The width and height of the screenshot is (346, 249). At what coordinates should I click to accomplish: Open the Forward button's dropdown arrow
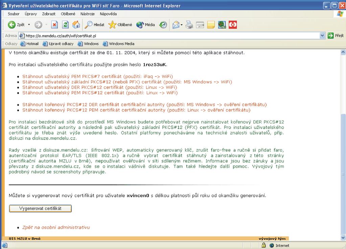(x=46, y=25)
